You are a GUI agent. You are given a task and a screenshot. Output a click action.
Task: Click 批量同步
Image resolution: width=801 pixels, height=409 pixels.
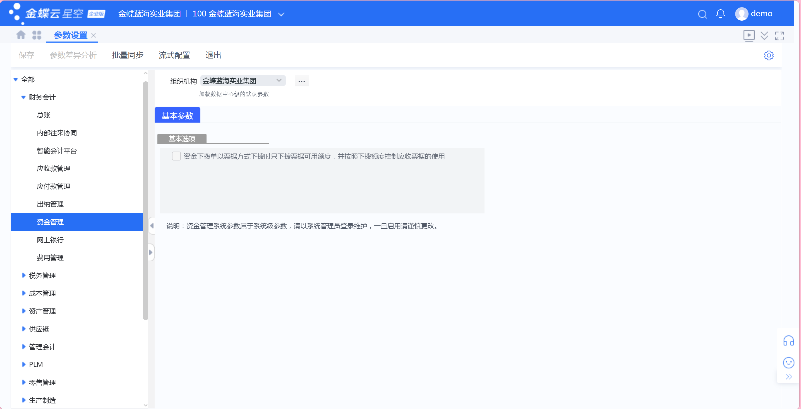point(128,55)
